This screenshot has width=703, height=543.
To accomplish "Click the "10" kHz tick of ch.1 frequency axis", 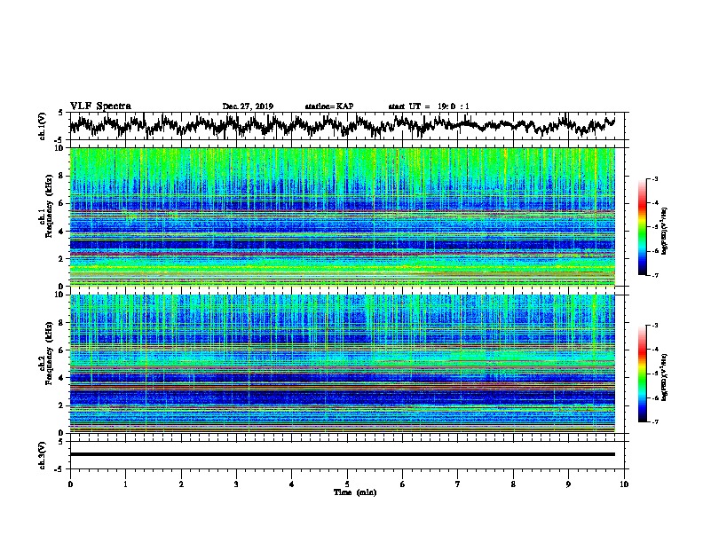I will click(x=59, y=148).
